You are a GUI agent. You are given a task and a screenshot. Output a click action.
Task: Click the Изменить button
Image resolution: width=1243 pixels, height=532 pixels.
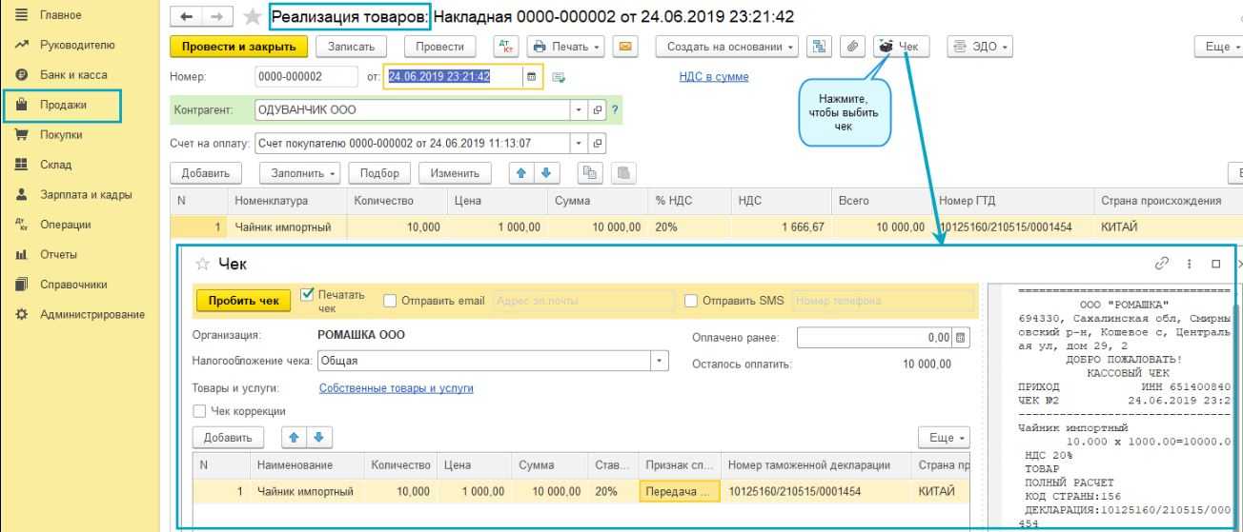[455, 172]
